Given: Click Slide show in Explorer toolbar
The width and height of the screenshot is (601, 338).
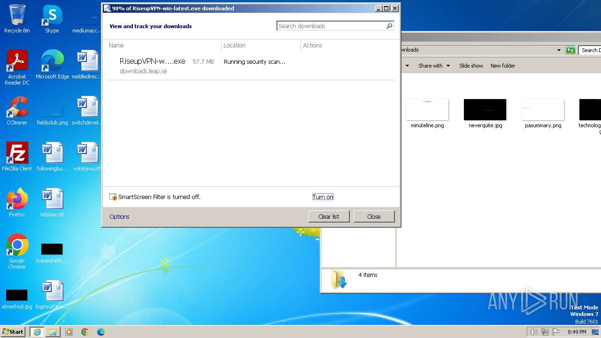Looking at the screenshot, I should point(471,66).
